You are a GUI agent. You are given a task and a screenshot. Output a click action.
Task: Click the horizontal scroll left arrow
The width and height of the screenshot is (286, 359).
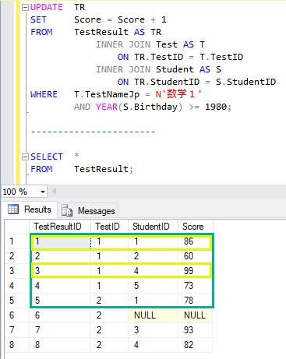coord(55,192)
